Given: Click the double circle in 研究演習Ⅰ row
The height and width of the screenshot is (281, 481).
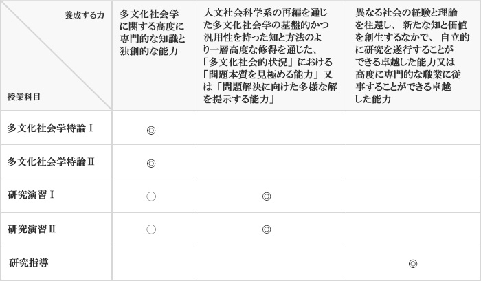Looking at the screenshot, I should [267, 196].
